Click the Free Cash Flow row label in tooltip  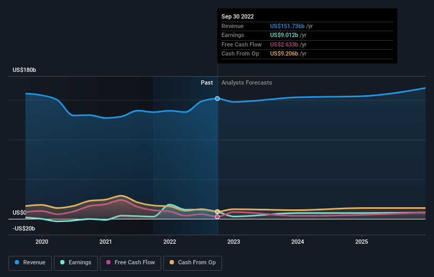point(242,44)
